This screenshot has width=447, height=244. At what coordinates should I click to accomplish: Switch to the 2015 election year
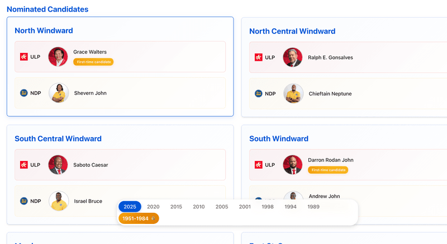(x=176, y=207)
